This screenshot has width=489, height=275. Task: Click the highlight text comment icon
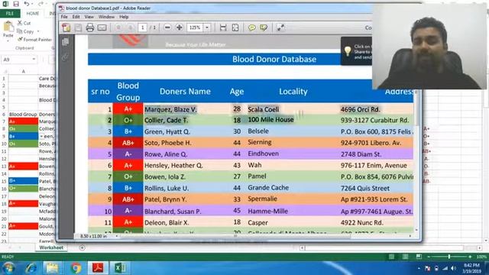coord(264,27)
